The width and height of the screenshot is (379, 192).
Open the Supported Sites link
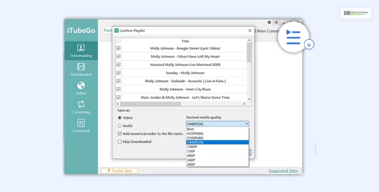pyautogui.click(x=283, y=170)
